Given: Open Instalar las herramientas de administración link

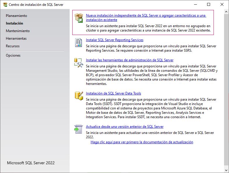Looking at the screenshot, I should click(130, 60).
